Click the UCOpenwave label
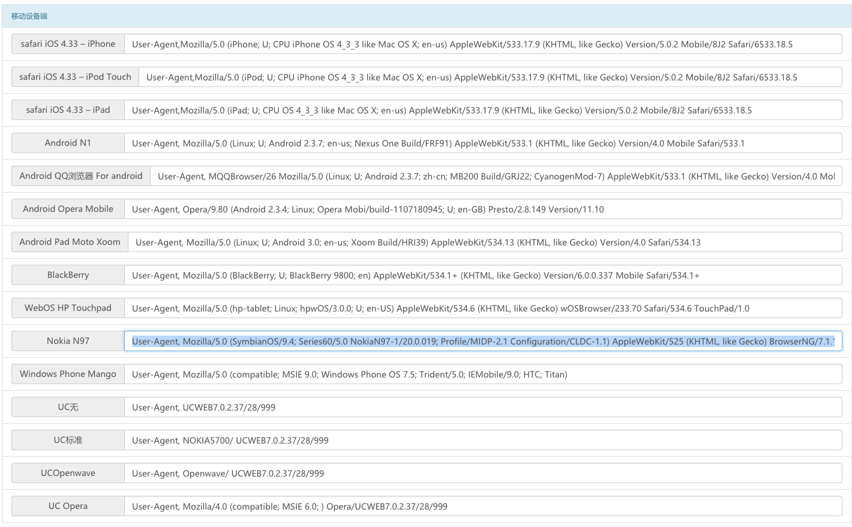 (x=68, y=473)
